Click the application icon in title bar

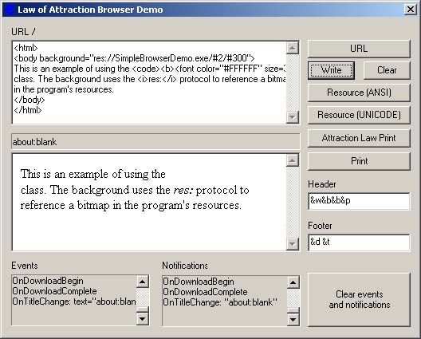point(10,10)
